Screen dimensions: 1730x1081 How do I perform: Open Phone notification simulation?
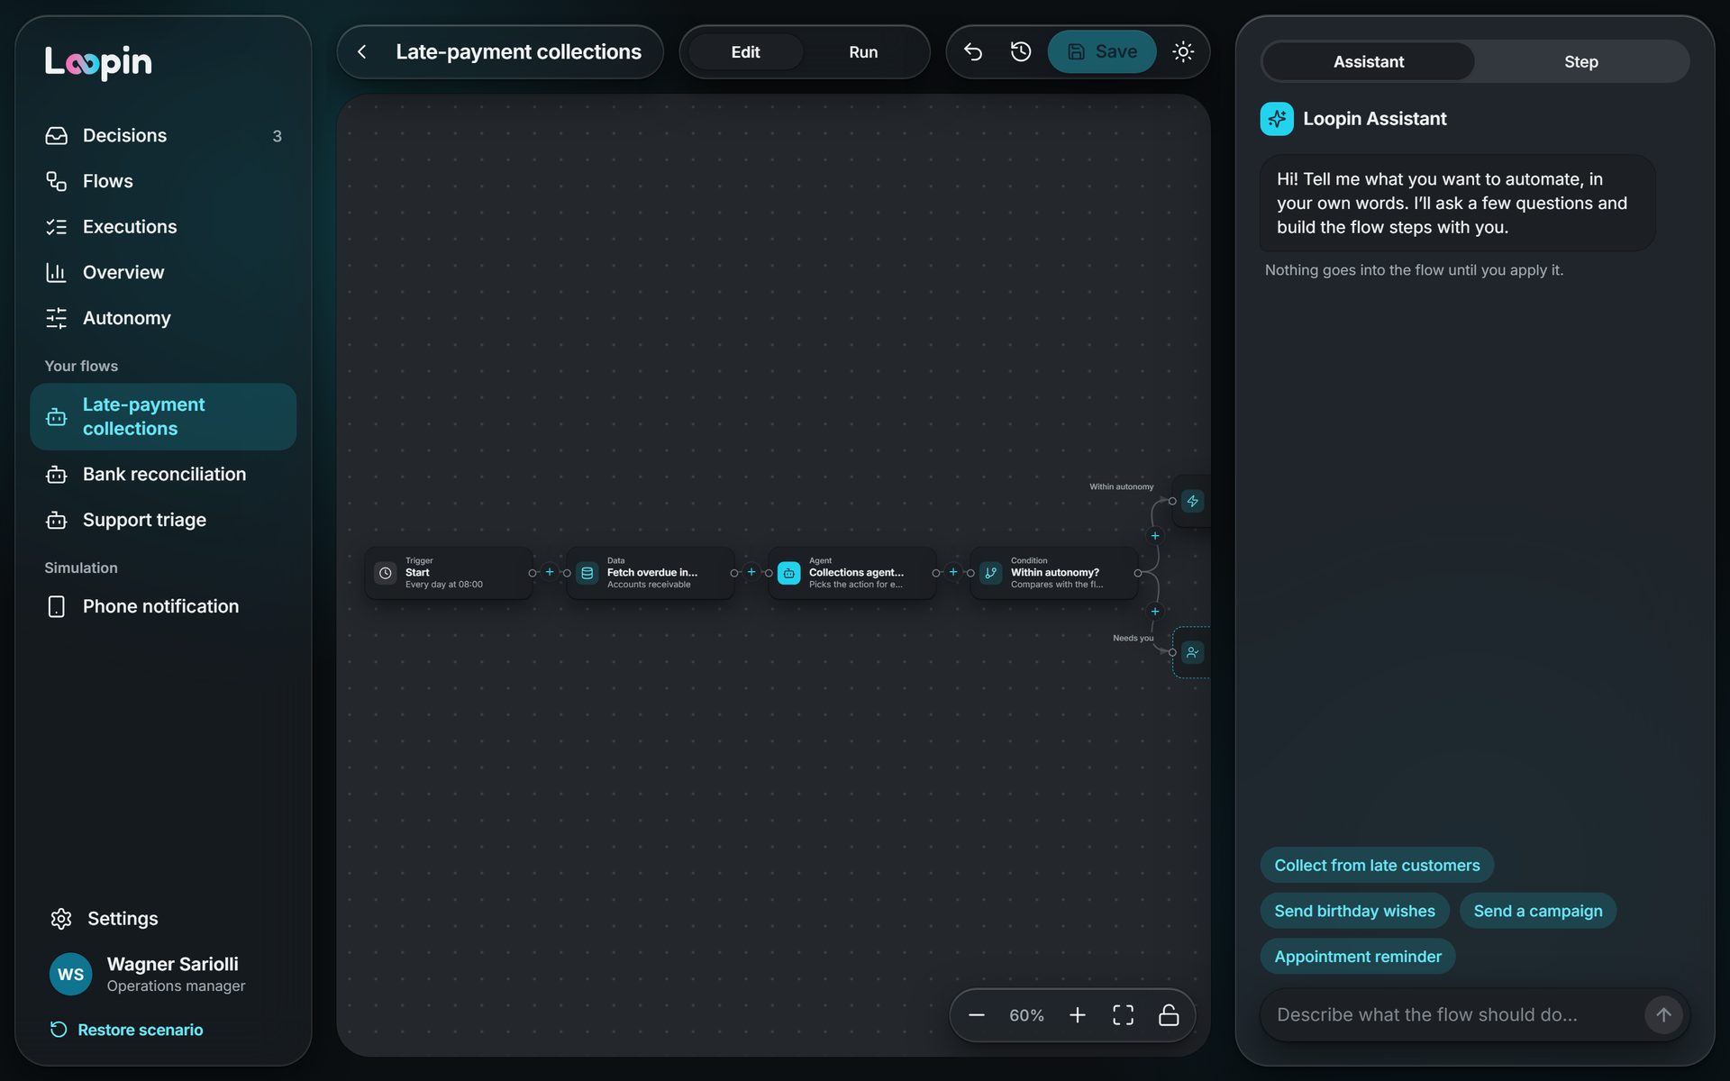click(163, 606)
